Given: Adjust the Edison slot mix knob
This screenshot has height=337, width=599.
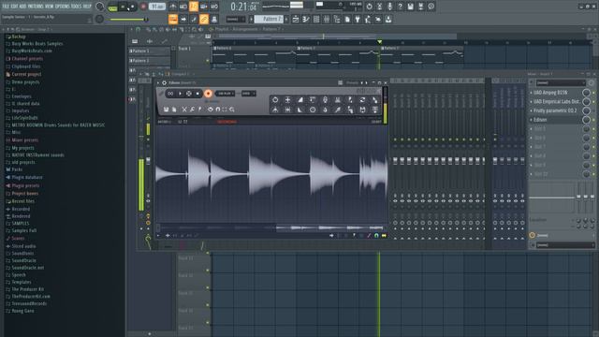Looking at the screenshot, I should click(586, 120).
